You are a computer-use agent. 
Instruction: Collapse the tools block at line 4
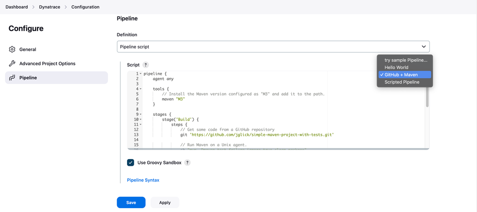click(x=140, y=89)
